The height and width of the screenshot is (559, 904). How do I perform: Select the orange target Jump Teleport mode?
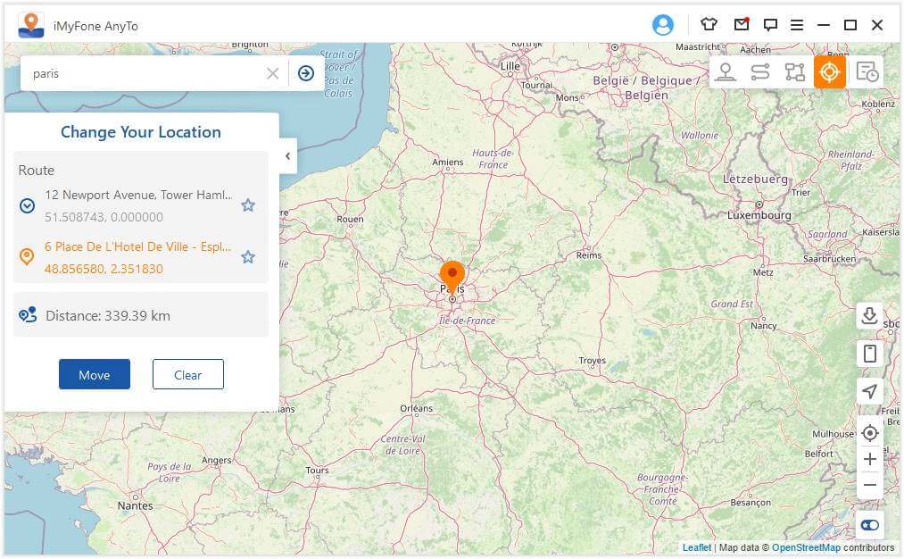pos(830,72)
